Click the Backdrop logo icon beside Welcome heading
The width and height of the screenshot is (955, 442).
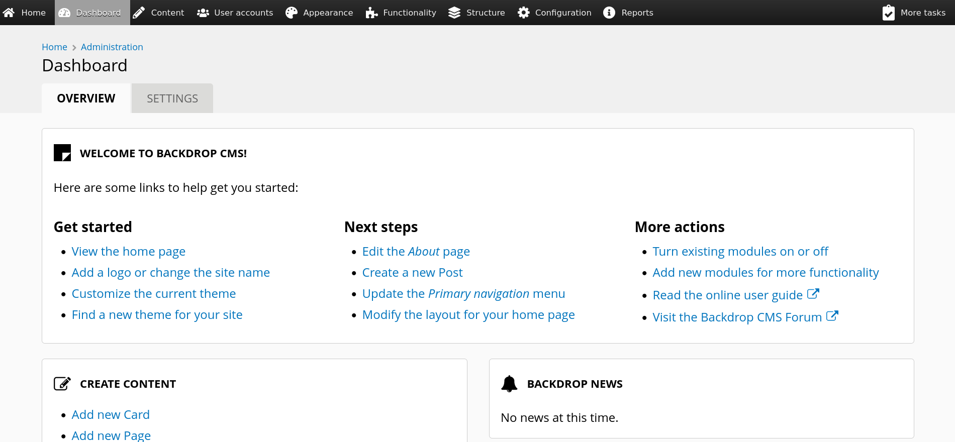62,153
